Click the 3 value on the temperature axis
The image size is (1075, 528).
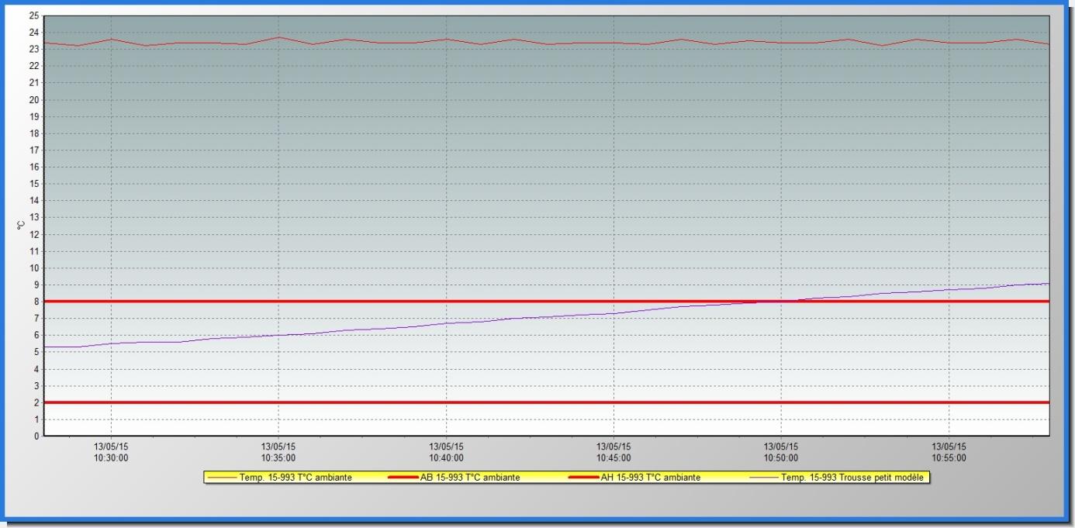click(36, 385)
